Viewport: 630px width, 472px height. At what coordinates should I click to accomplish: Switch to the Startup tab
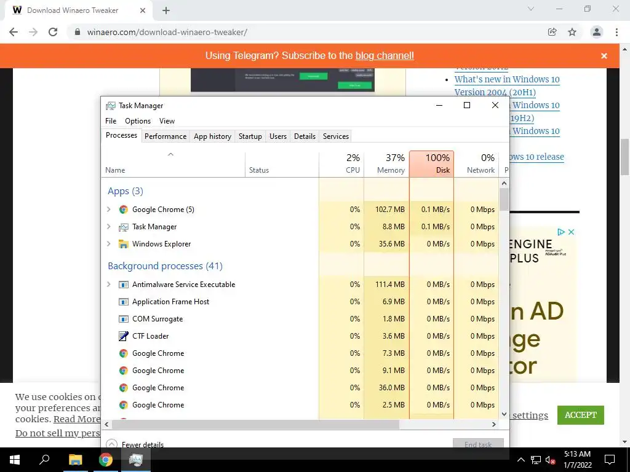tap(250, 136)
